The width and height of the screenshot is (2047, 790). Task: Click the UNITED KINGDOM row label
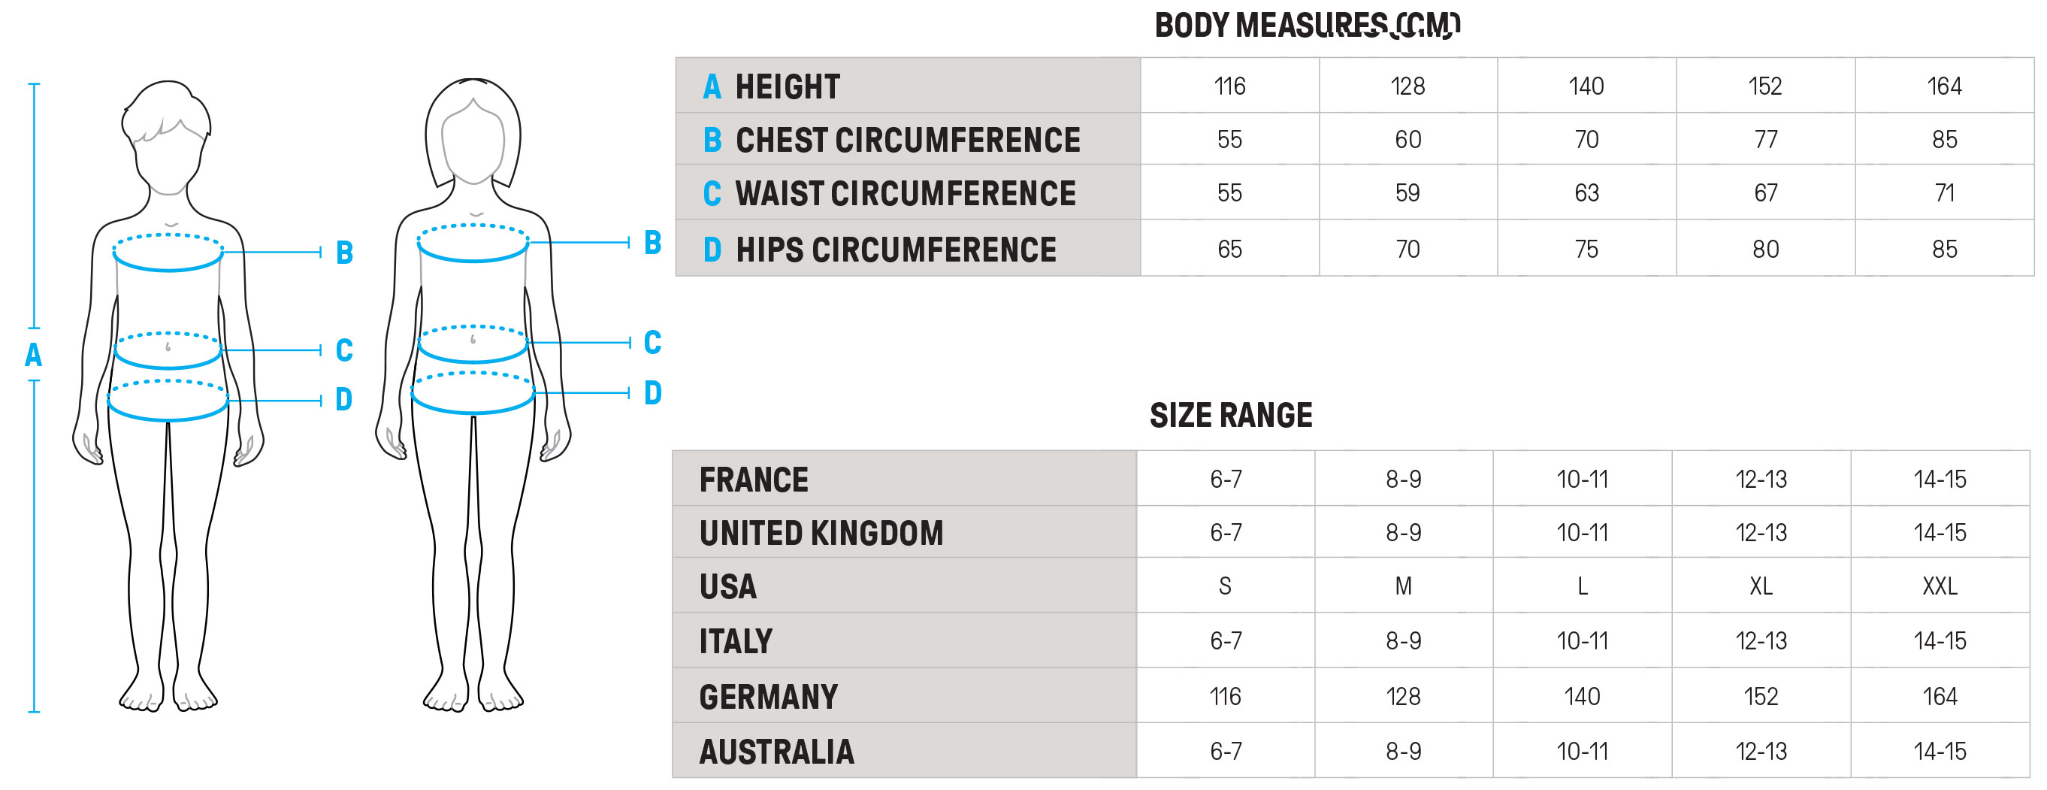tap(821, 533)
